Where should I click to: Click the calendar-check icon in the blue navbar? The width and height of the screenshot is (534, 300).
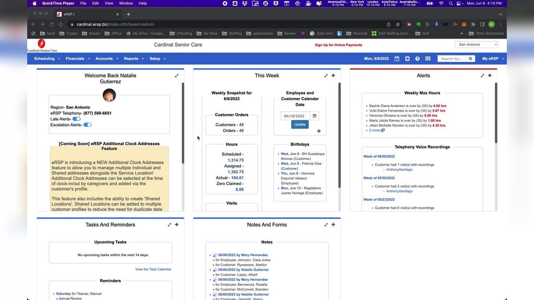[x=397, y=59]
